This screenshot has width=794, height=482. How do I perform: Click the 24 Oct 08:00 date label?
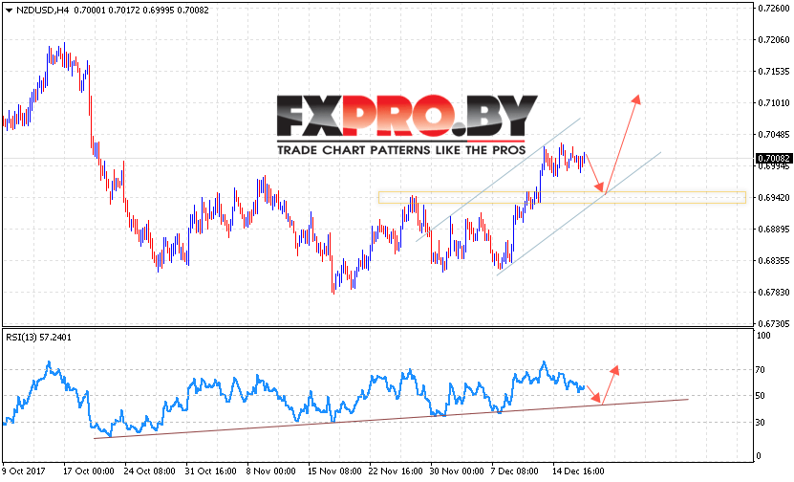pos(150,471)
